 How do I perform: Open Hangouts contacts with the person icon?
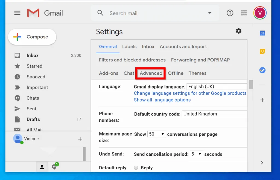pos(42,167)
